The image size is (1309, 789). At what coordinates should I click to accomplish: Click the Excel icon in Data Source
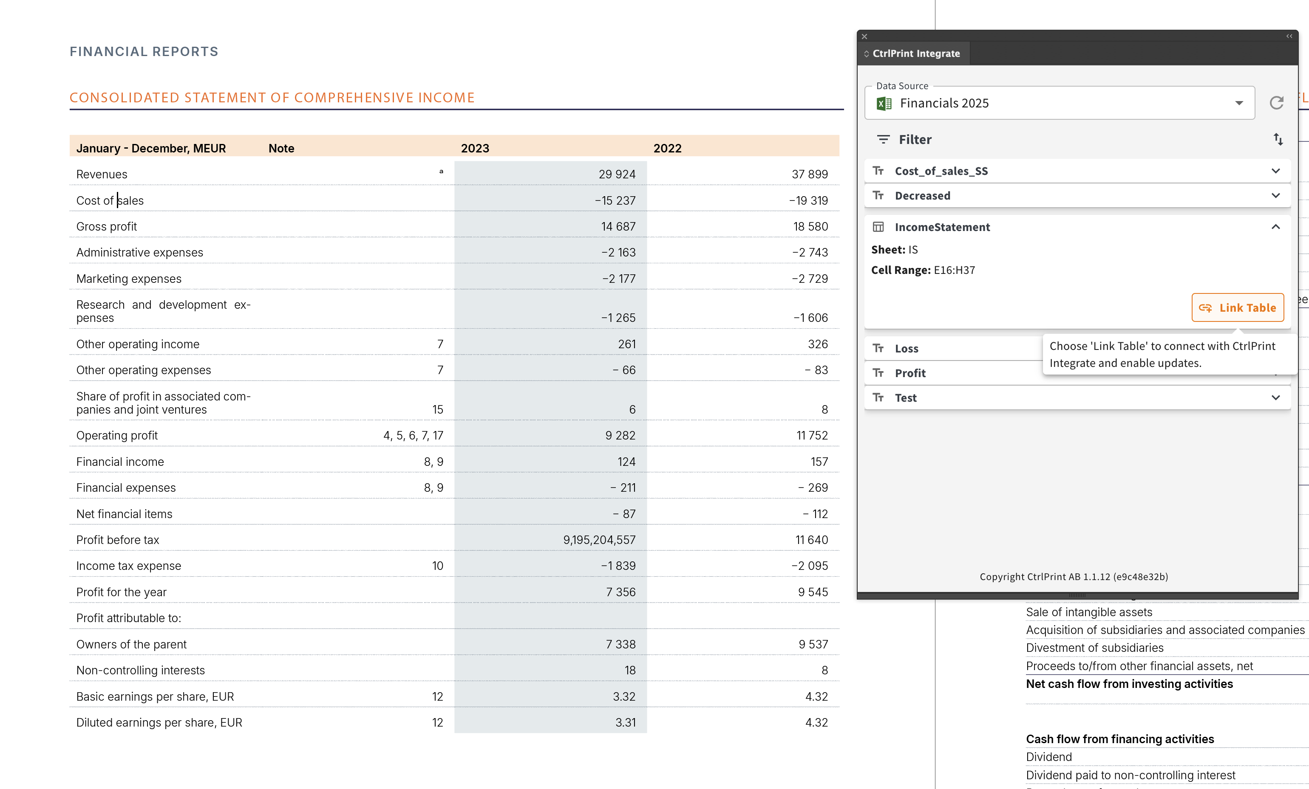coord(884,104)
